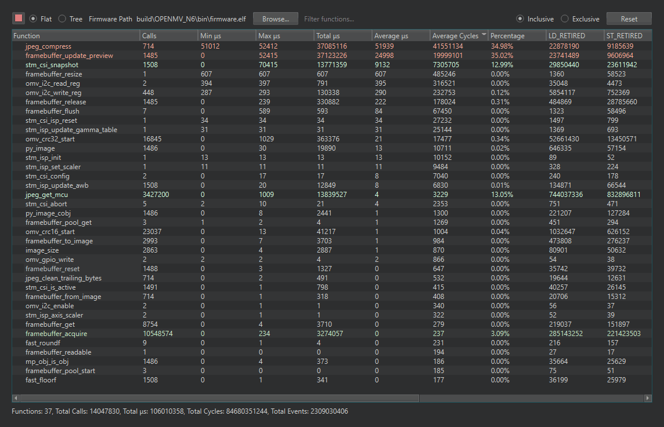Screen dimensions: 664x427
Task: Sort by the Total µs column header
Action: [x=343, y=36]
